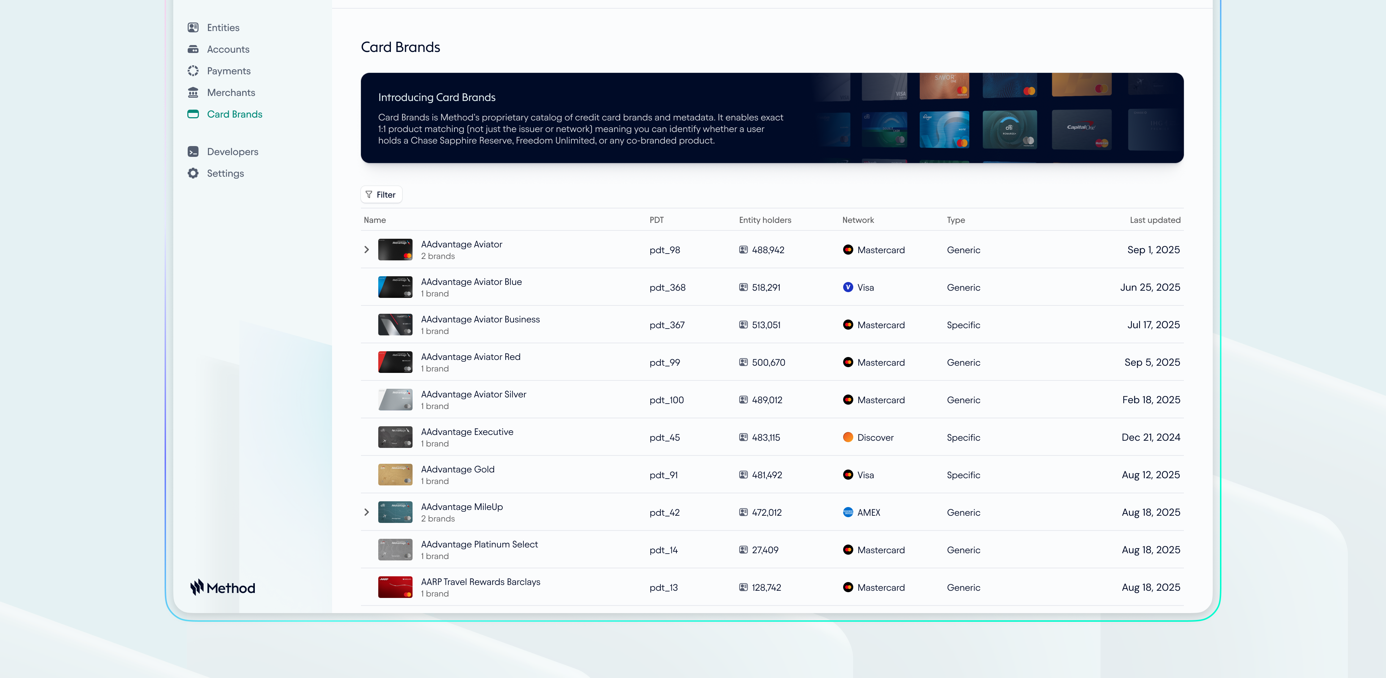Open the Entities section via its ID card icon

click(193, 27)
